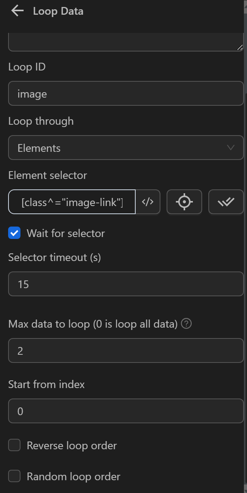247x493 pixels.
Task: Enable the Reverse loop order checkbox
Action: coord(14,445)
